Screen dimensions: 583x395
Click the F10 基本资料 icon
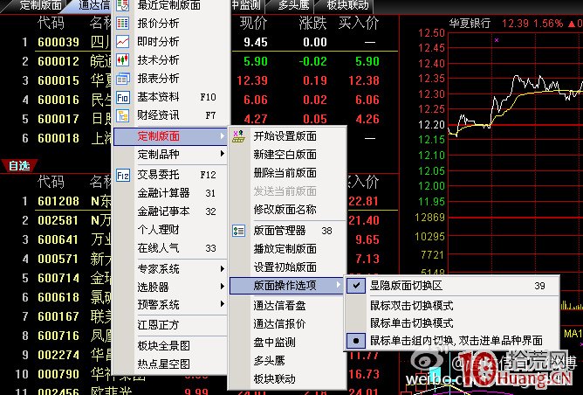(x=123, y=98)
